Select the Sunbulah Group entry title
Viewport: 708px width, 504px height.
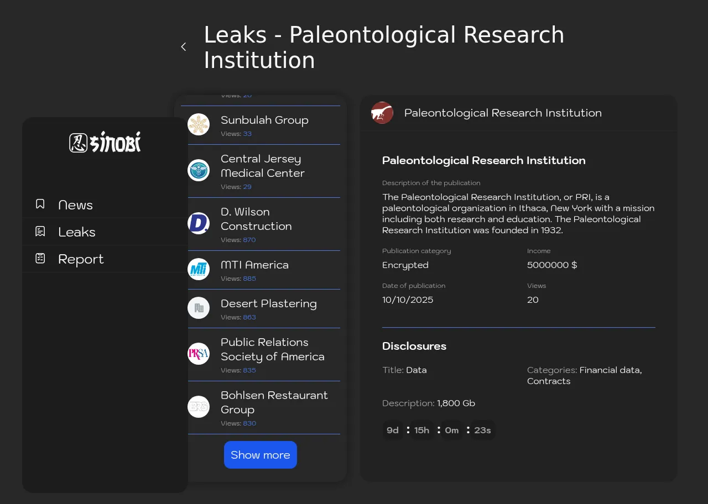pos(264,120)
